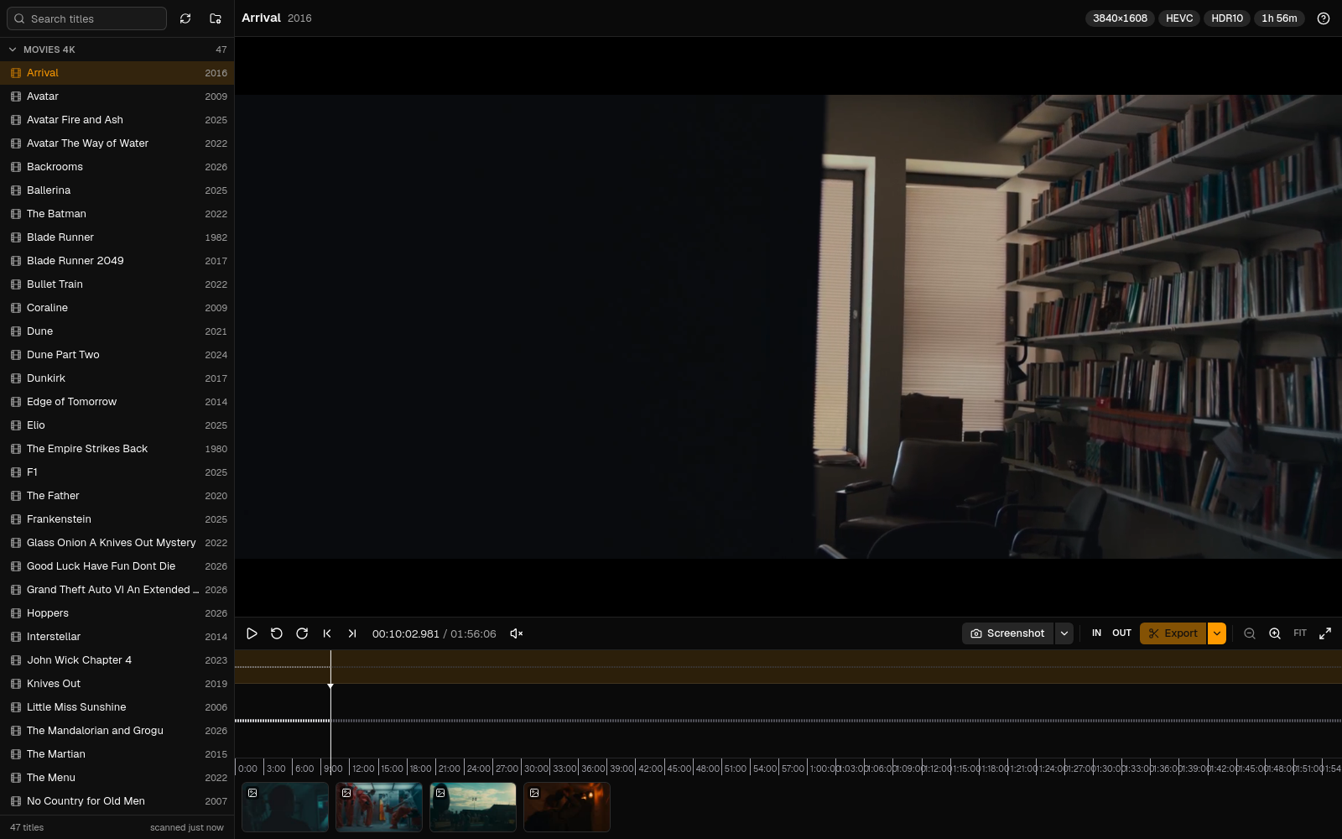Click the 1h 56m duration badge

[x=1279, y=18]
